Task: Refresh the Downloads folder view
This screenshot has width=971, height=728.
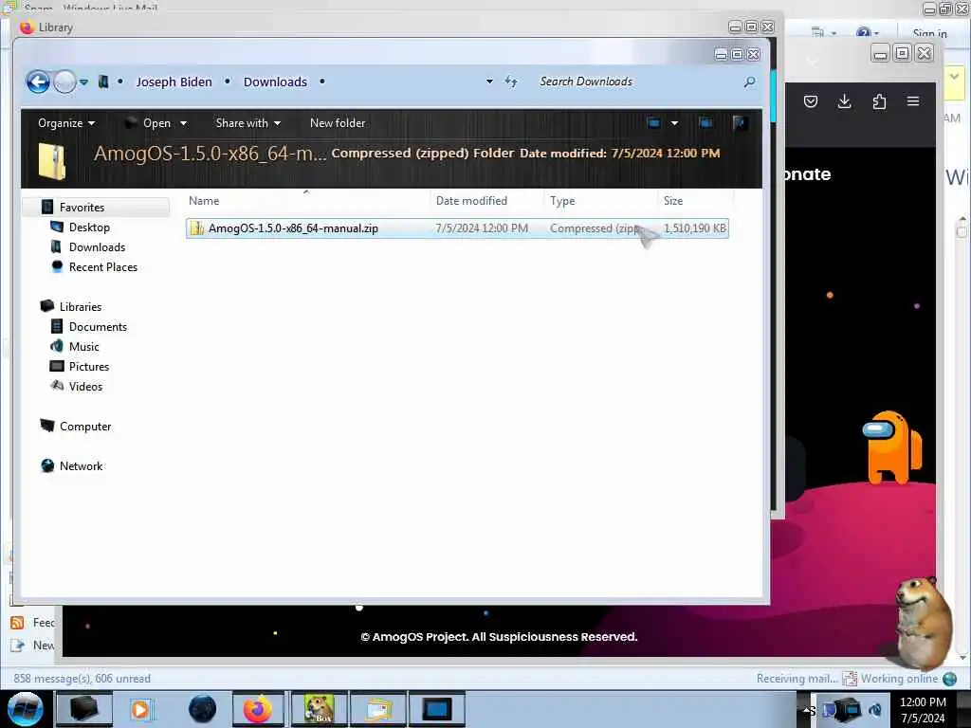Action: coord(511,82)
